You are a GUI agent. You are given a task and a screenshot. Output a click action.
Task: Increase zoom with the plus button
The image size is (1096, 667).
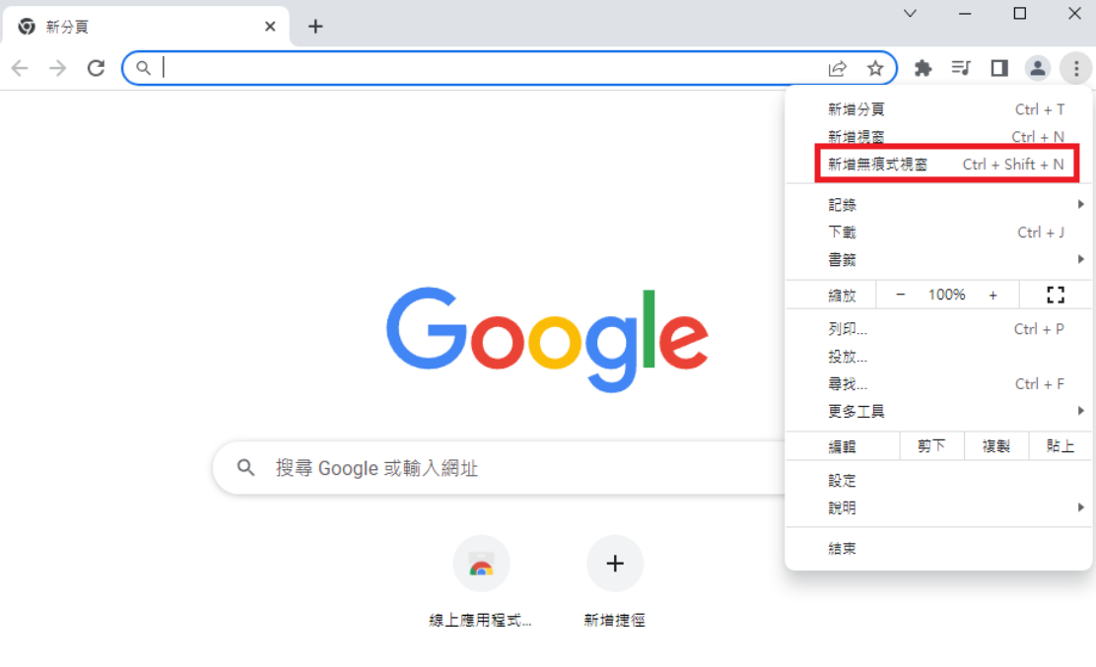tap(993, 295)
